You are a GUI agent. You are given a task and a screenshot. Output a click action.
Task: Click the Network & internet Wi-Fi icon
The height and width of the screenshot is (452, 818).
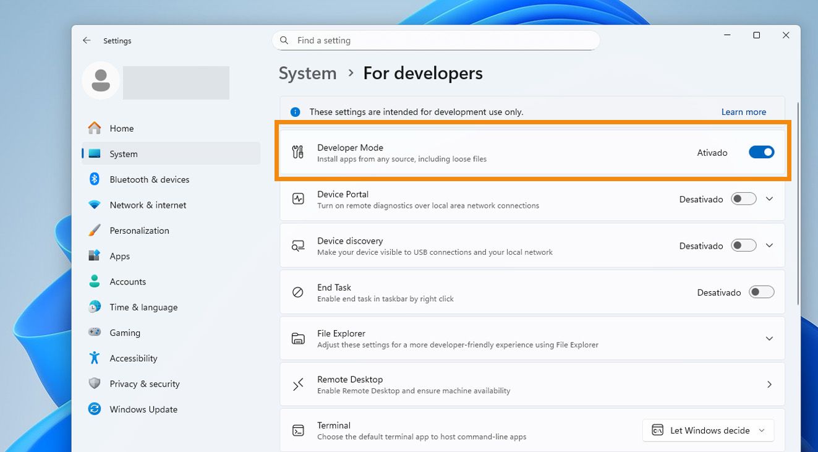pos(95,205)
